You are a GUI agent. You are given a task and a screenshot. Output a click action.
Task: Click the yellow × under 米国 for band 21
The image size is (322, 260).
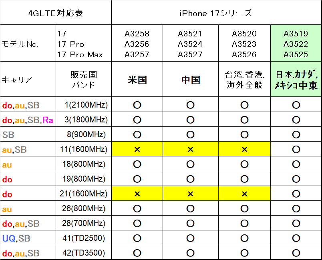[x=137, y=194]
